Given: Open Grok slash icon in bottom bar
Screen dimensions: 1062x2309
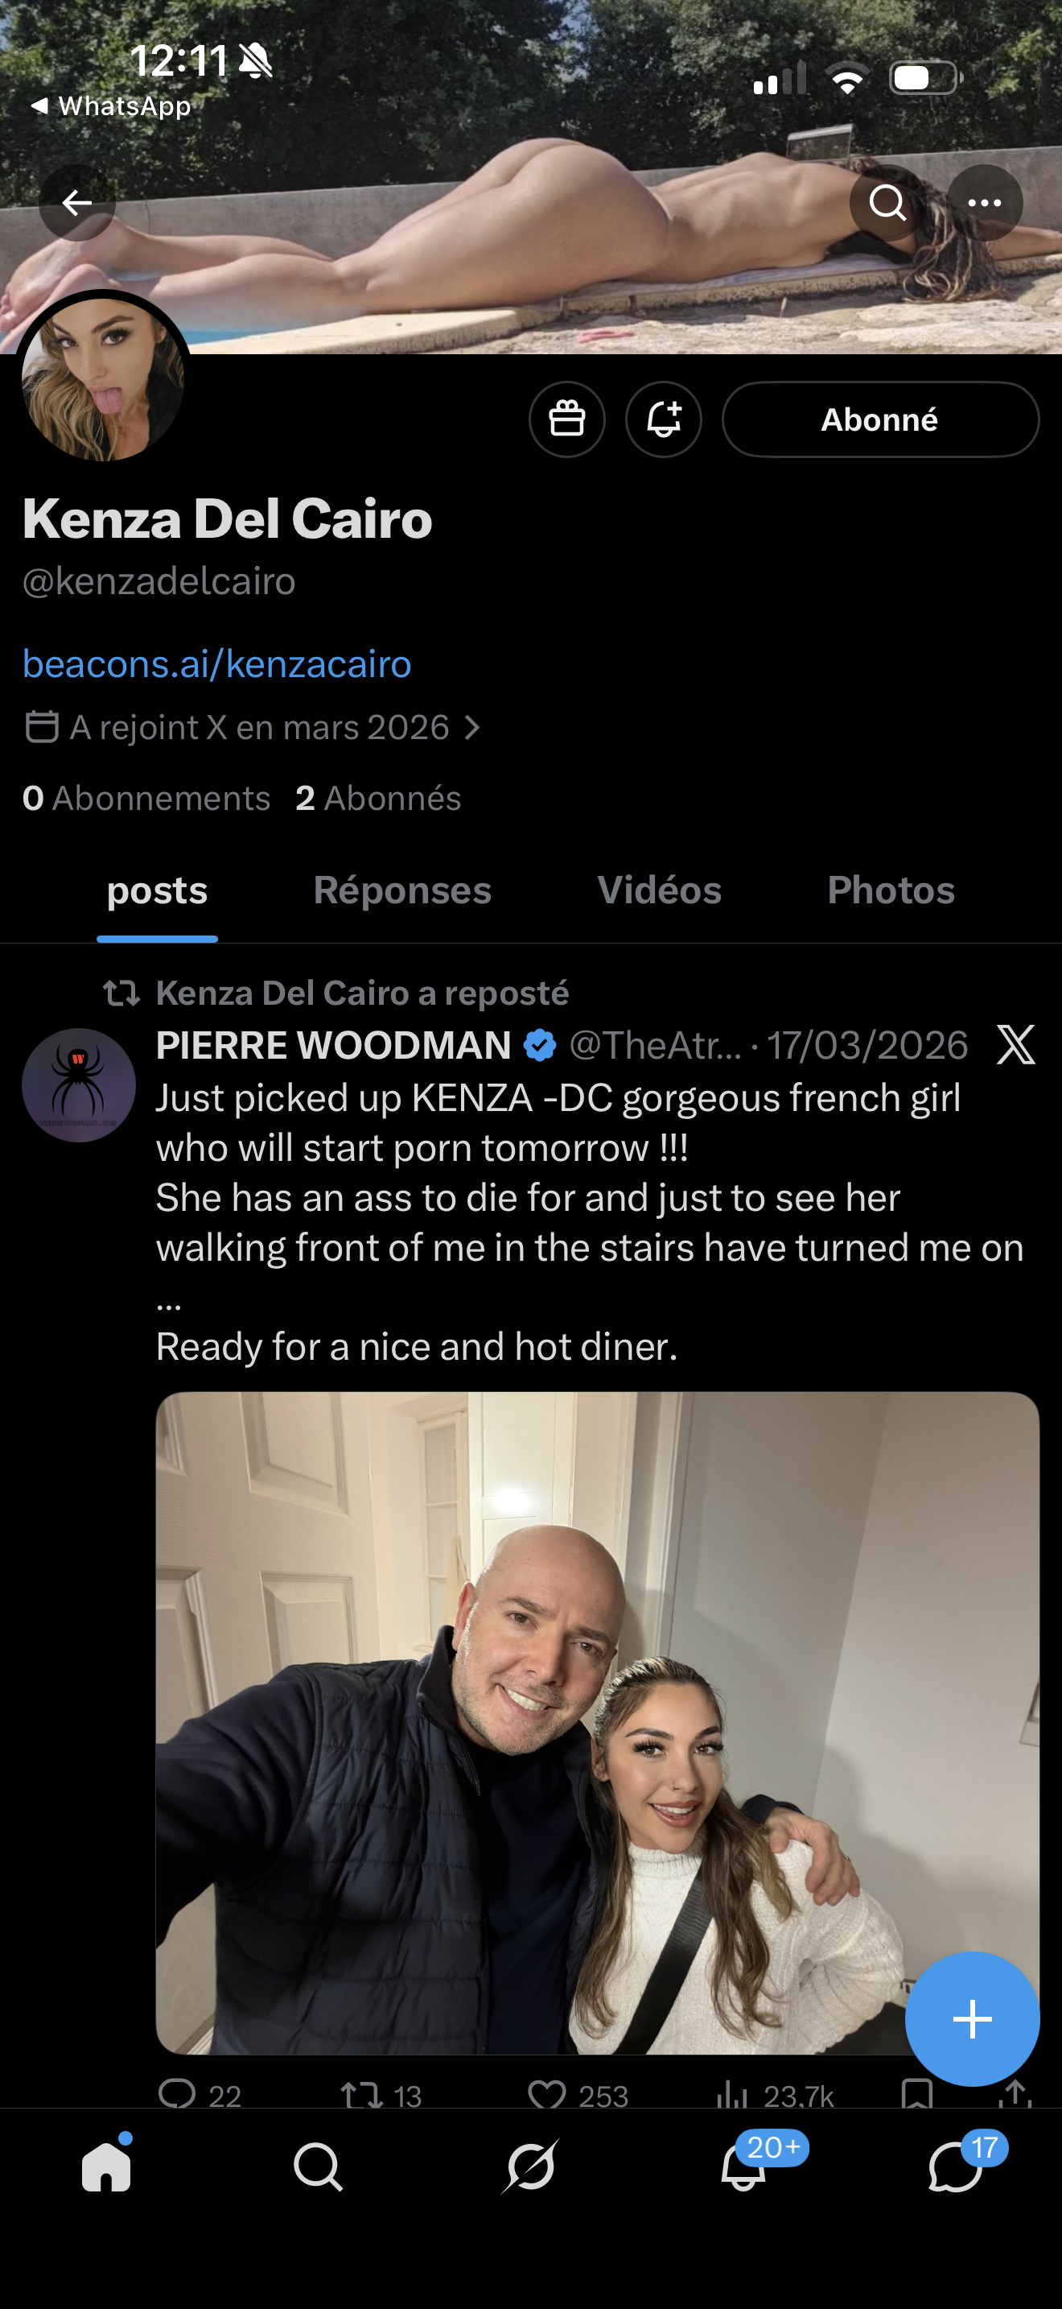Looking at the screenshot, I should click(531, 2167).
